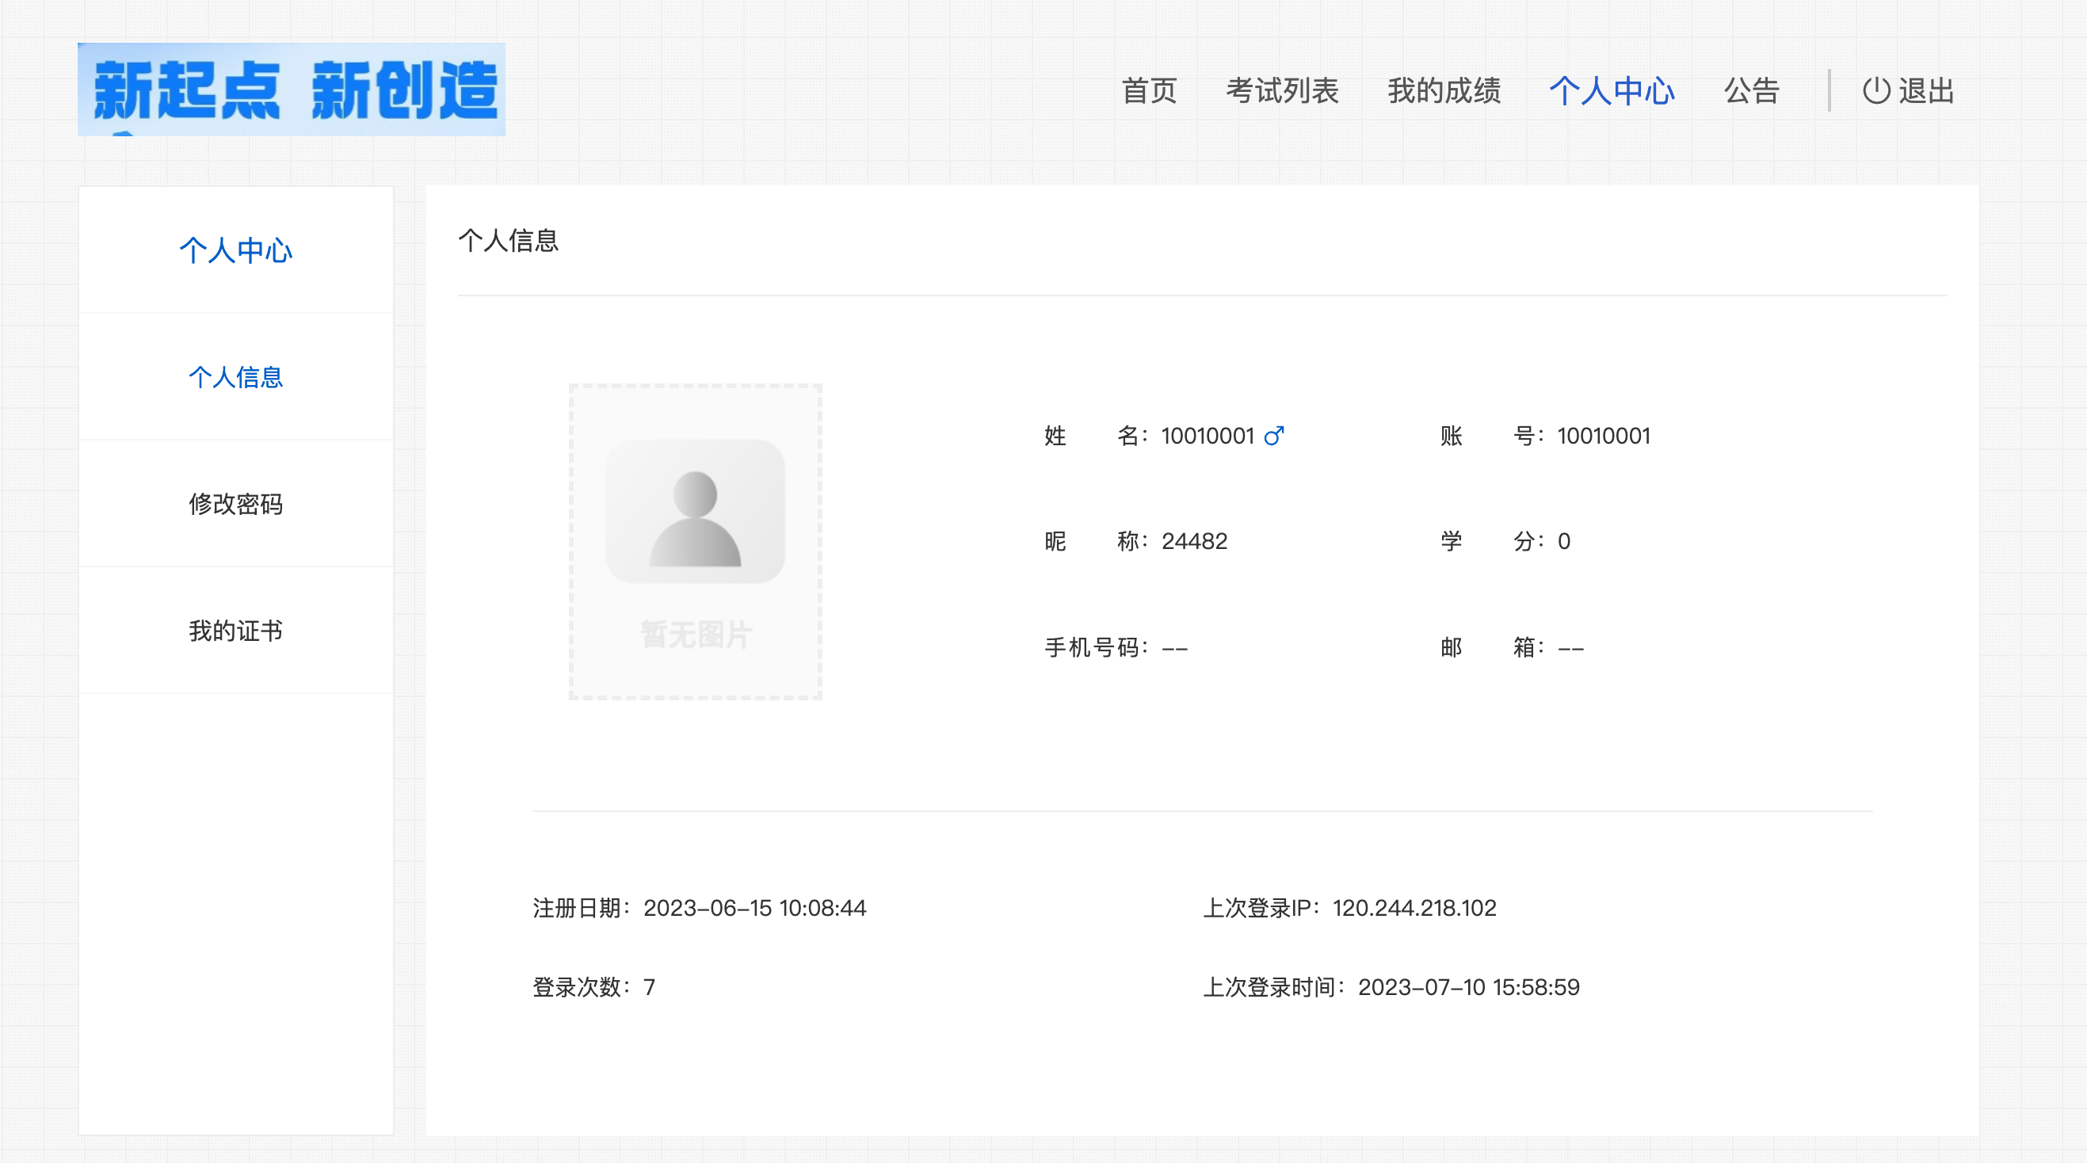Select 个人中心 in the top navigation bar
The width and height of the screenshot is (2087, 1163).
pos(1612,90)
